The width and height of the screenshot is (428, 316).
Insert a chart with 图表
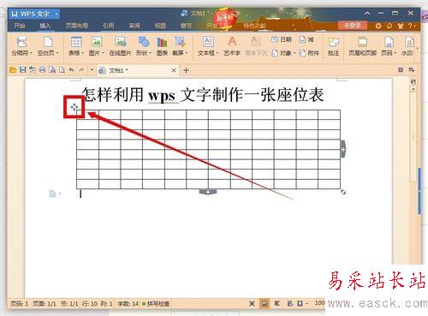pos(162,45)
